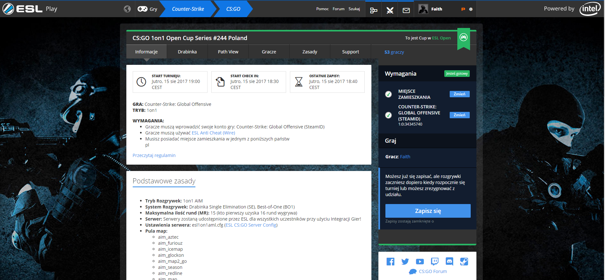Open the Faith player link under Graj
This screenshot has width=605, height=280.
click(405, 157)
